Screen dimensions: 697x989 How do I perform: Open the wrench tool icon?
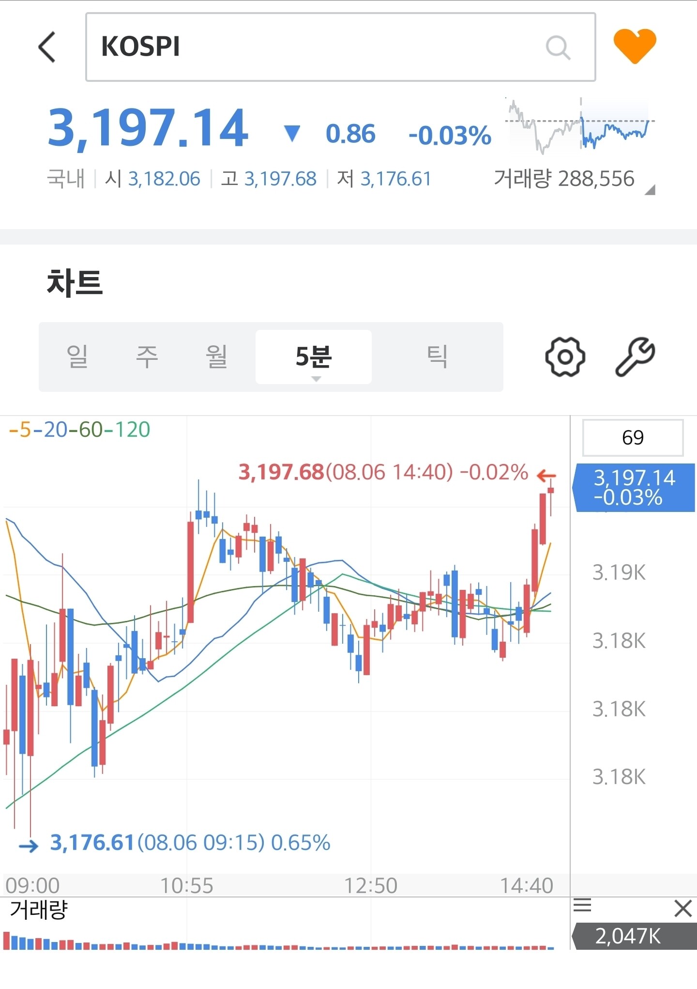[x=635, y=357]
